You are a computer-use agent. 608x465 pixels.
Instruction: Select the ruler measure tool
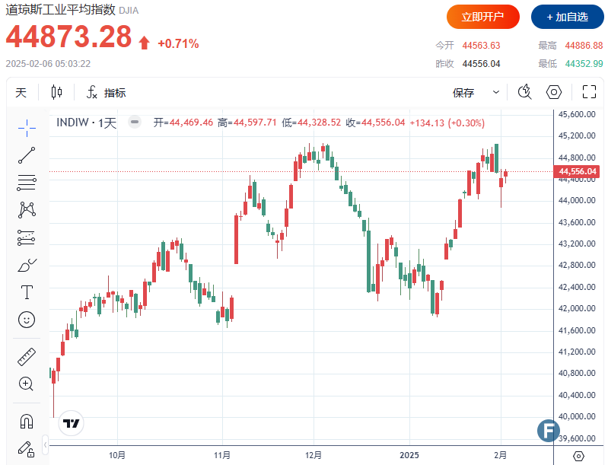point(27,356)
